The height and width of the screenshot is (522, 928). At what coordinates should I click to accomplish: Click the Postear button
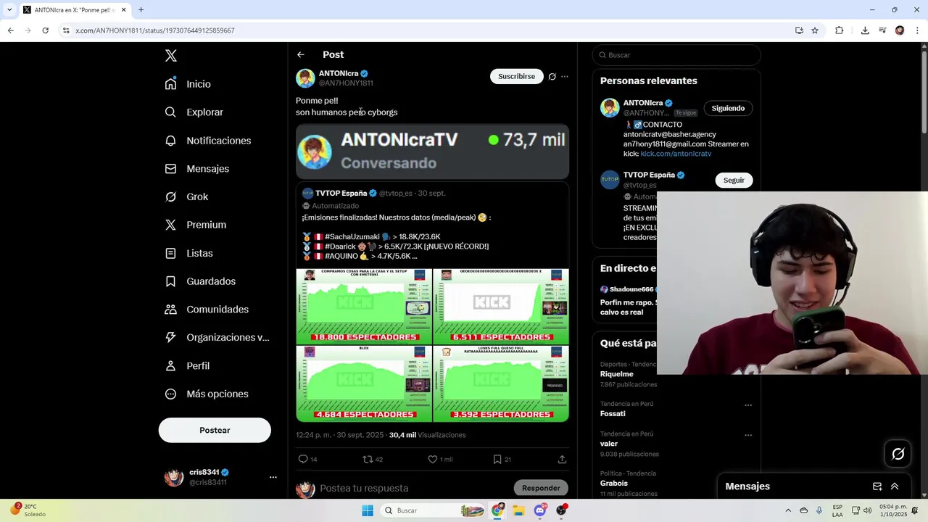[x=215, y=430]
